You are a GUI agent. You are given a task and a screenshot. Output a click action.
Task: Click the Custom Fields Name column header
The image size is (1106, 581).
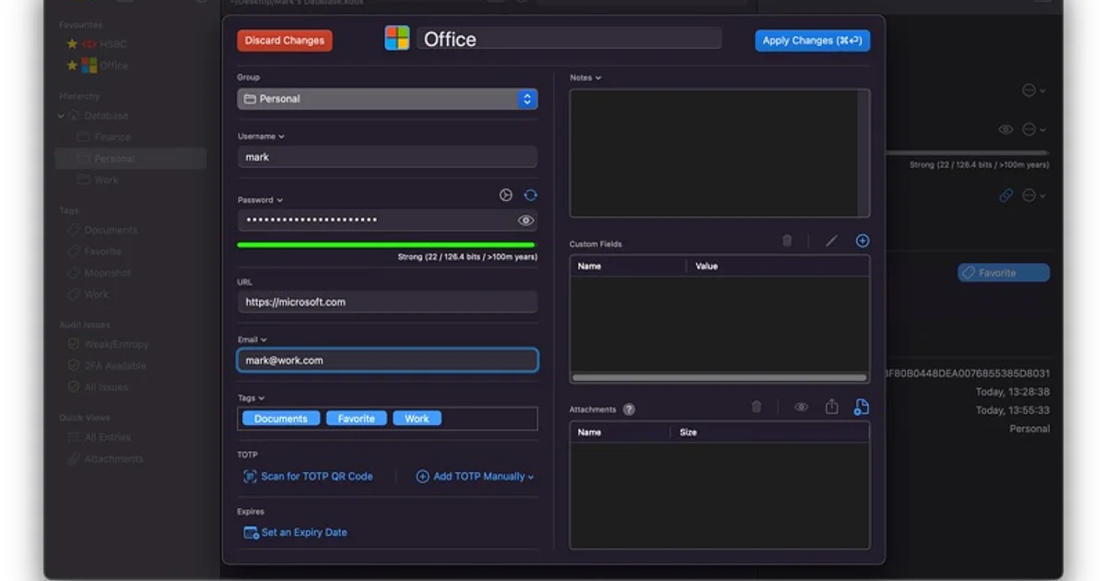[x=629, y=267]
